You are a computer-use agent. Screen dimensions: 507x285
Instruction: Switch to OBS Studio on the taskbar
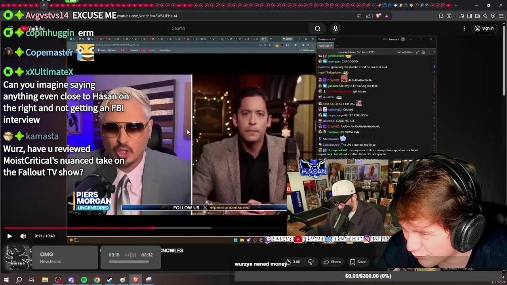point(58,280)
